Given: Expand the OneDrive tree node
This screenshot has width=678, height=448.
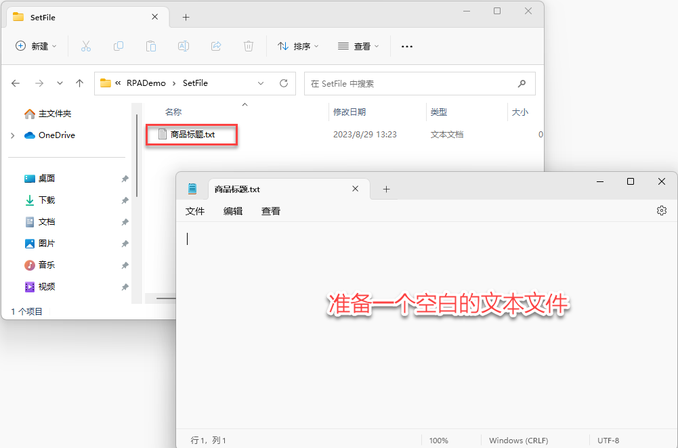Looking at the screenshot, I should (x=13, y=135).
